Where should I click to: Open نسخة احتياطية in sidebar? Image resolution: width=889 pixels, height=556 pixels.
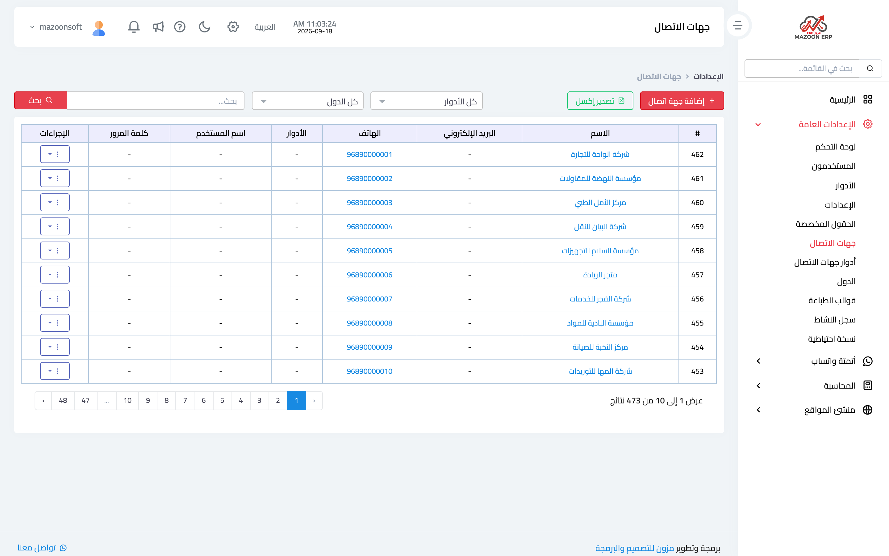click(832, 339)
